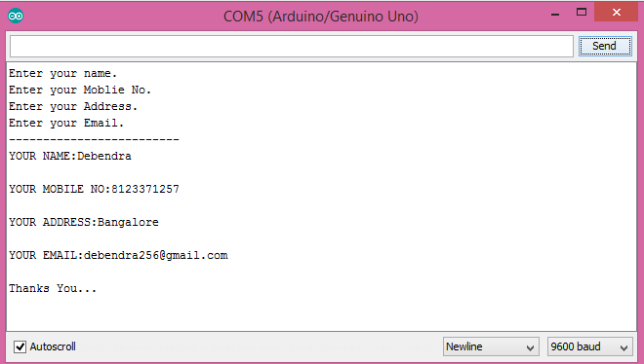Click the COM5 (Arduino/Genuino Uno) title
This screenshot has height=364, width=644.
[x=321, y=17]
